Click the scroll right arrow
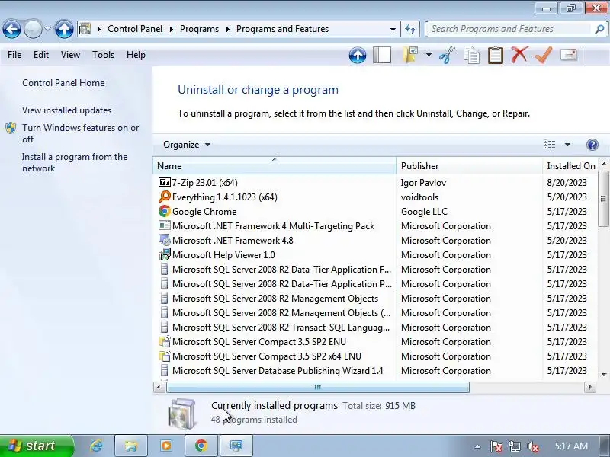Image resolution: width=610 pixels, height=457 pixels. pyautogui.click(x=590, y=387)
